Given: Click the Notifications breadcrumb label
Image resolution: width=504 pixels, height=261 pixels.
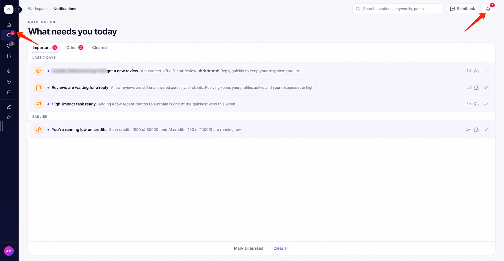Looking at the screenshot, I should click(x=65, y=9).
